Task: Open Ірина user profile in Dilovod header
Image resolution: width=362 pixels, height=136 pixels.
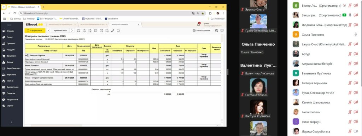Action: (212, 24)
